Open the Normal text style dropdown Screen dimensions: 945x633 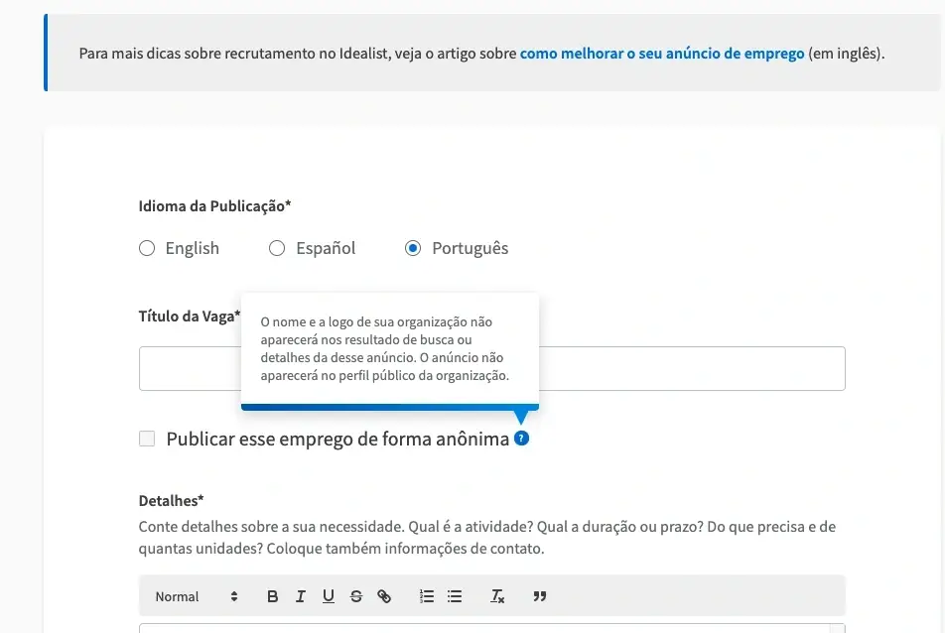click(197, 596)
